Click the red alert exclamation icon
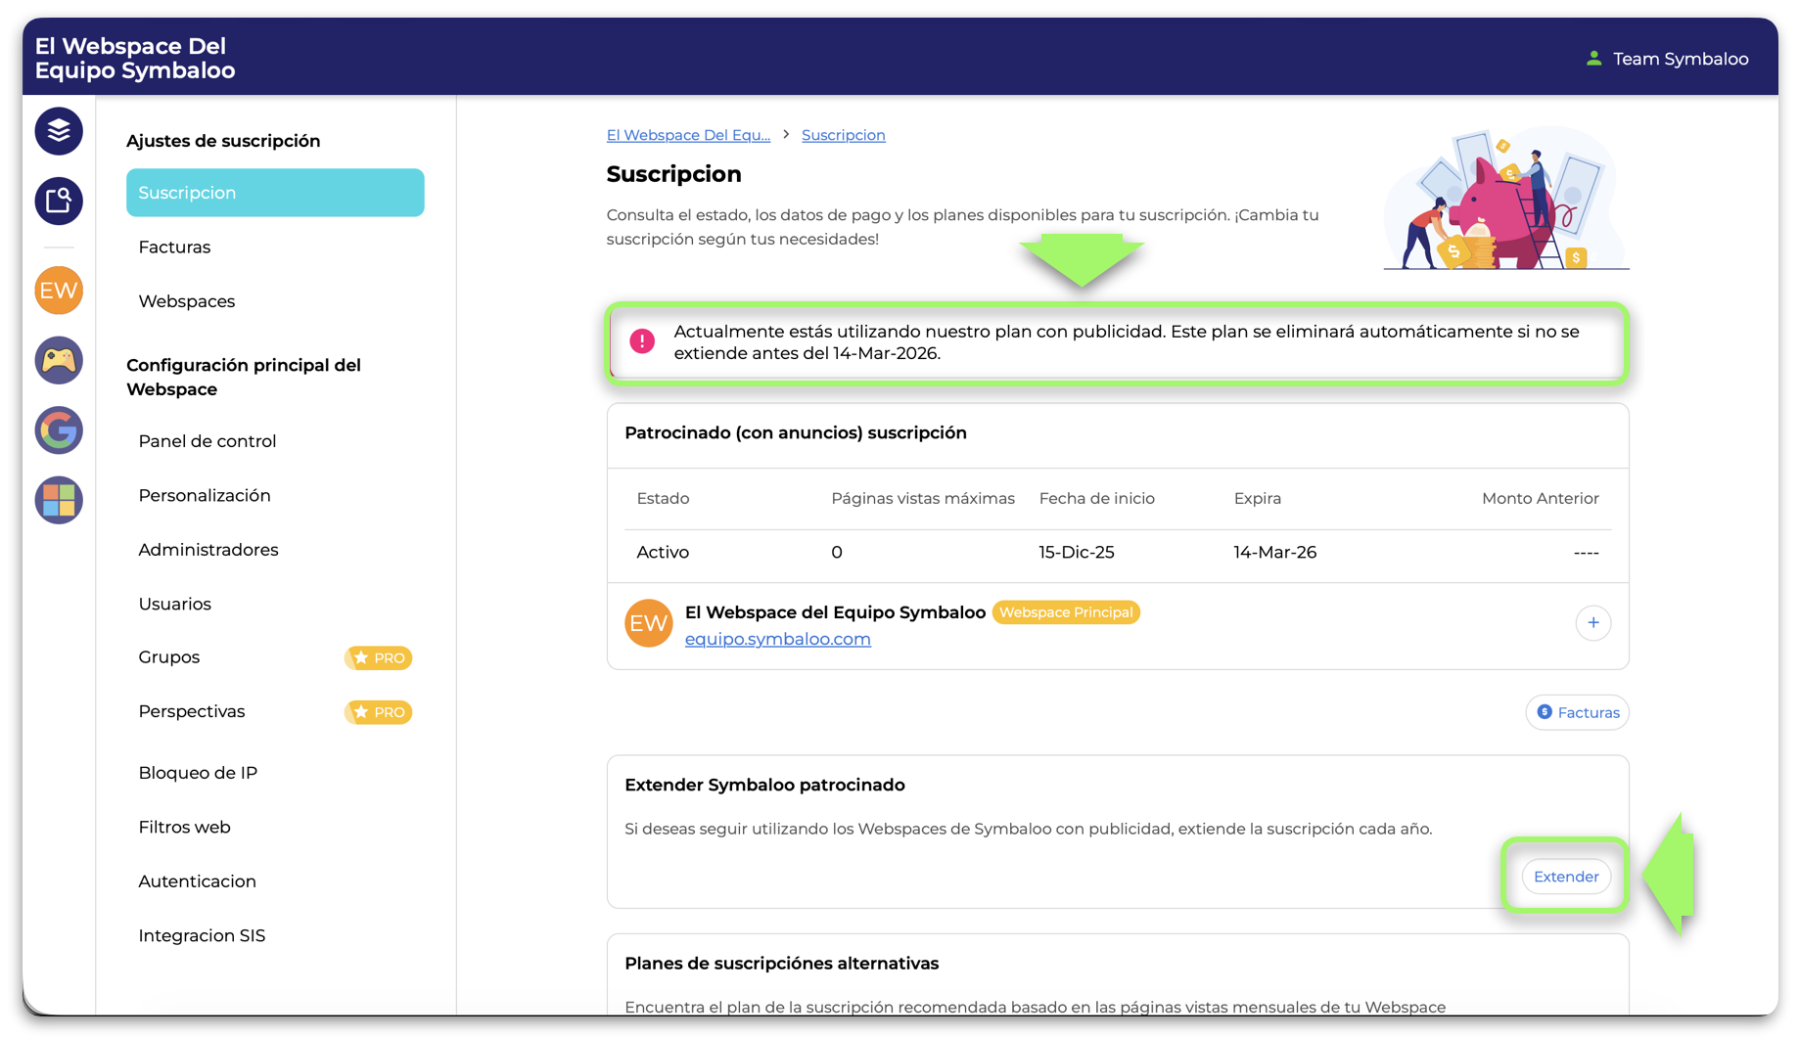 (x=642, y=341)
